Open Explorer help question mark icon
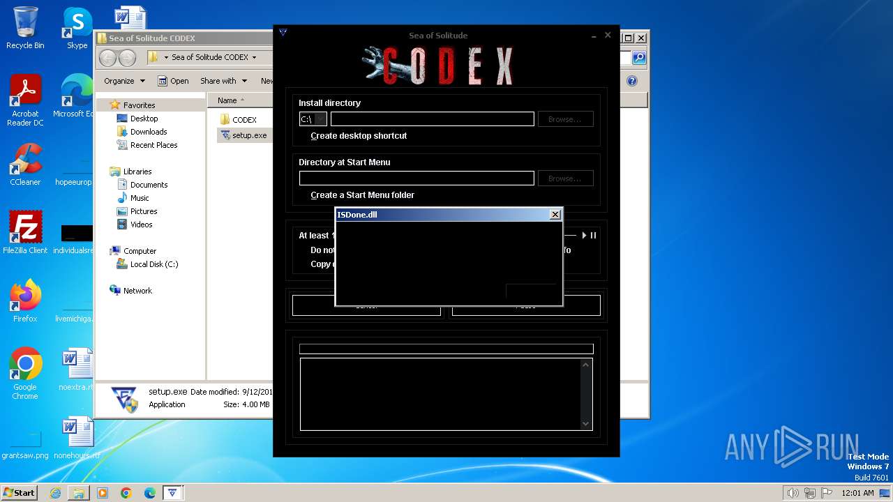The image size is (893, 502). [632, 81]
